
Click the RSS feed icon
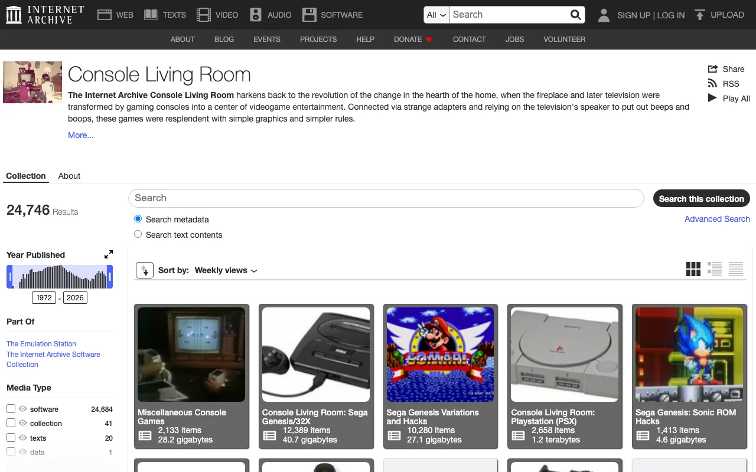(x=713, y=84)
